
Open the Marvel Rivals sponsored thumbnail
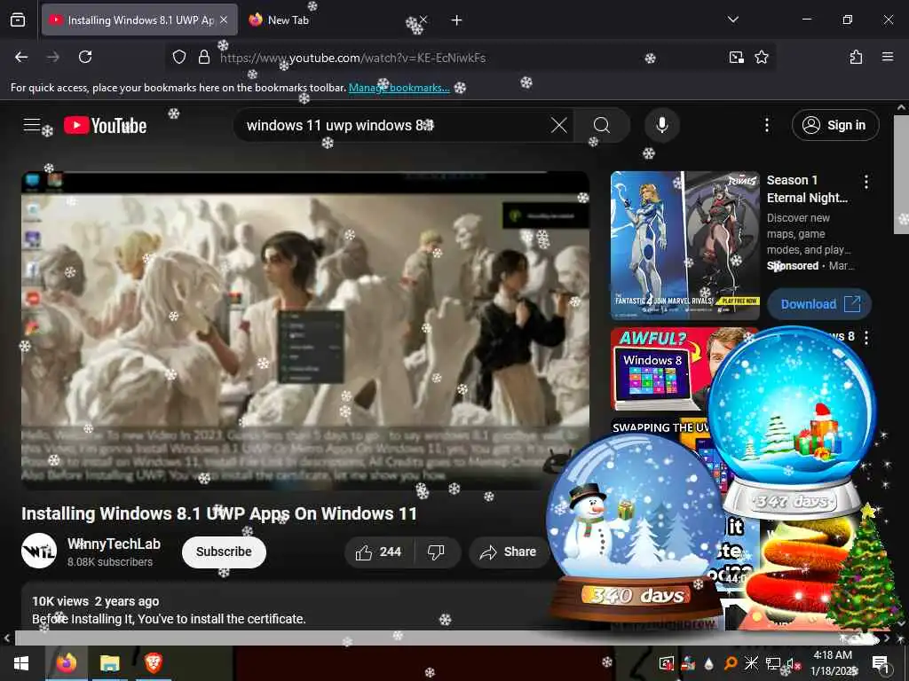click(684, 246)
